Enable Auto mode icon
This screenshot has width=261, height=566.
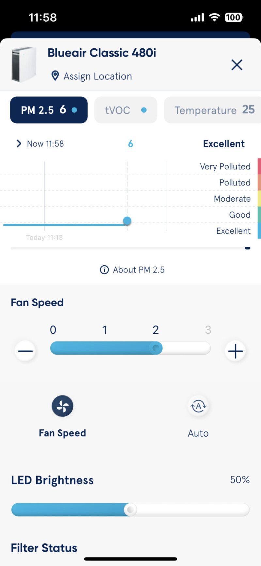198,406
